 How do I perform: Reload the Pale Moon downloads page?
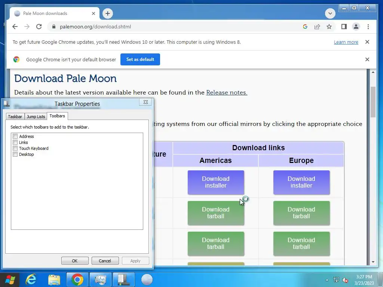[39, 27]
